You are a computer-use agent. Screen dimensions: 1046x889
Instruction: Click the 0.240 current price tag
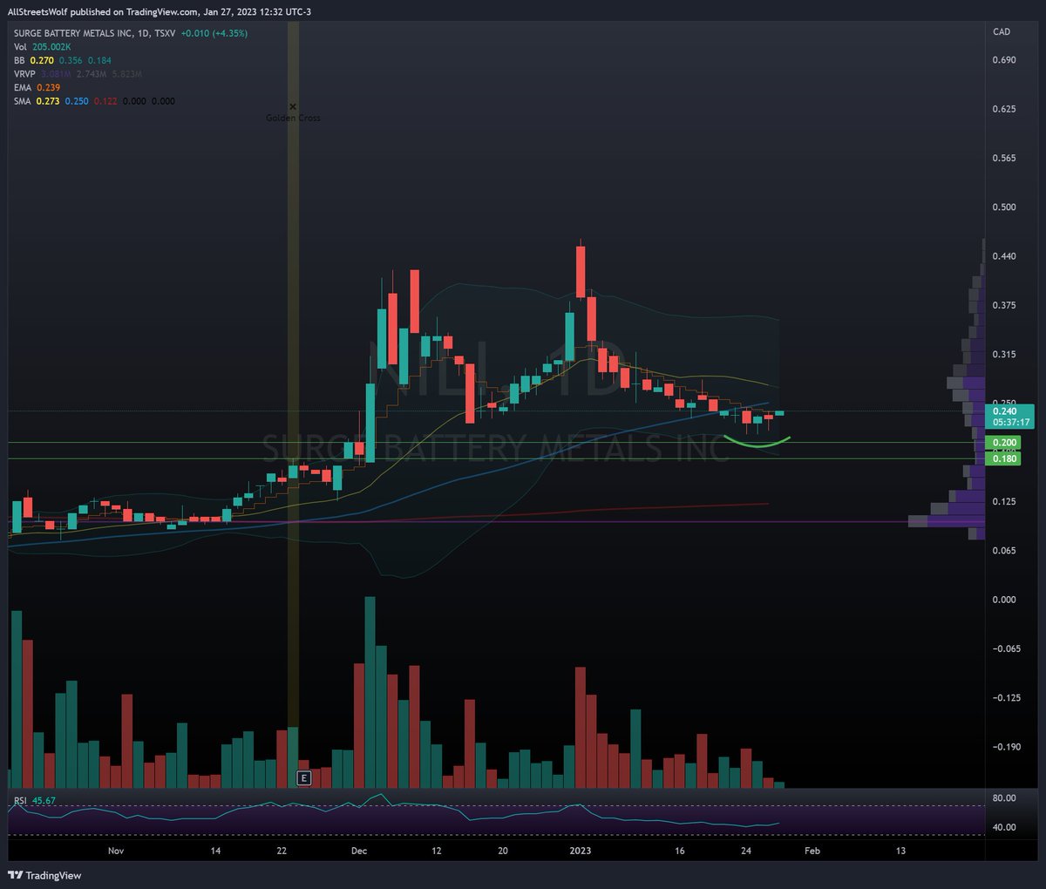point(1005,411)
